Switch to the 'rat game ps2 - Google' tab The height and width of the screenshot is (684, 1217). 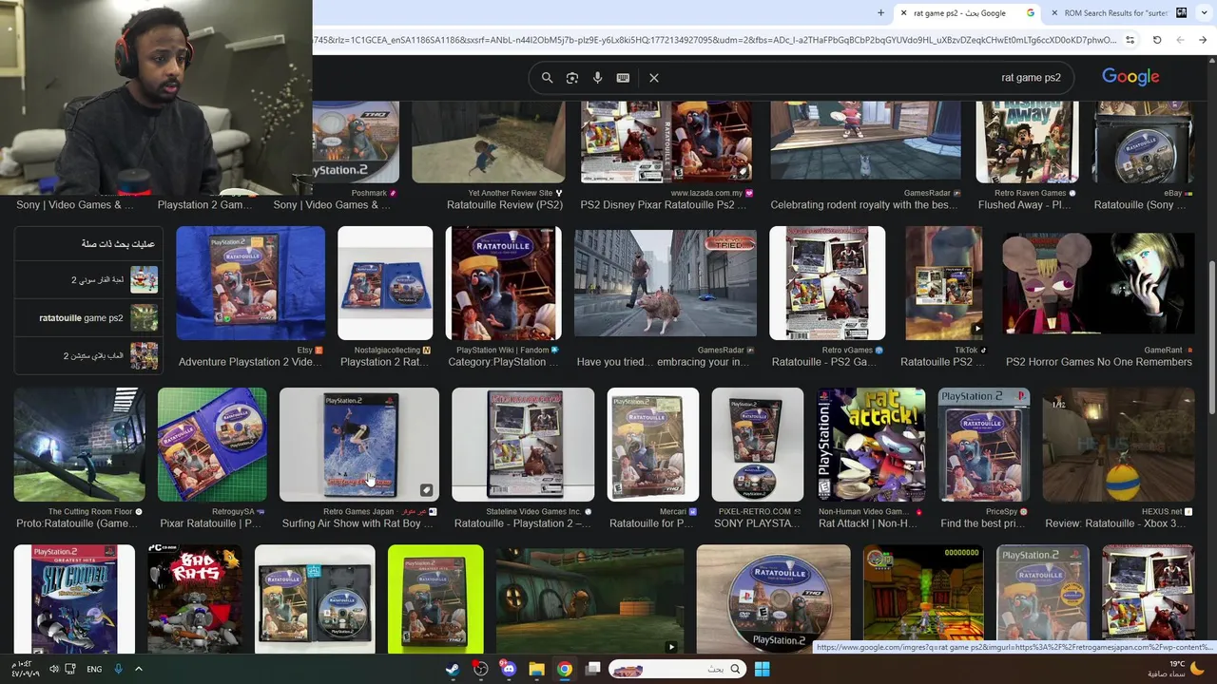click(968, 13)
